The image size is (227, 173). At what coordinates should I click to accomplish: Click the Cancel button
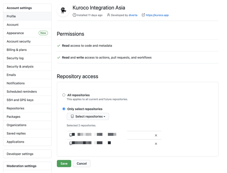point(82,164)
